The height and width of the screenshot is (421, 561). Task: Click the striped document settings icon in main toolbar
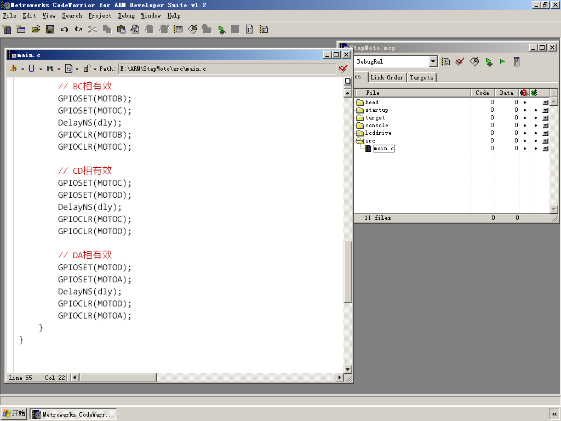coord(264,30)
